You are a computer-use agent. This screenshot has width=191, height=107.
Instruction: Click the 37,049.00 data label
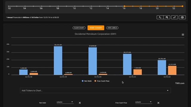point(93,46)
